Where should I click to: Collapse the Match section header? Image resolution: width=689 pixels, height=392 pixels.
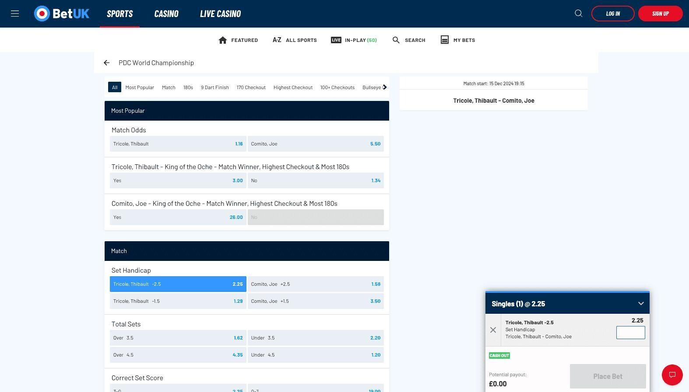click(247, 251)
